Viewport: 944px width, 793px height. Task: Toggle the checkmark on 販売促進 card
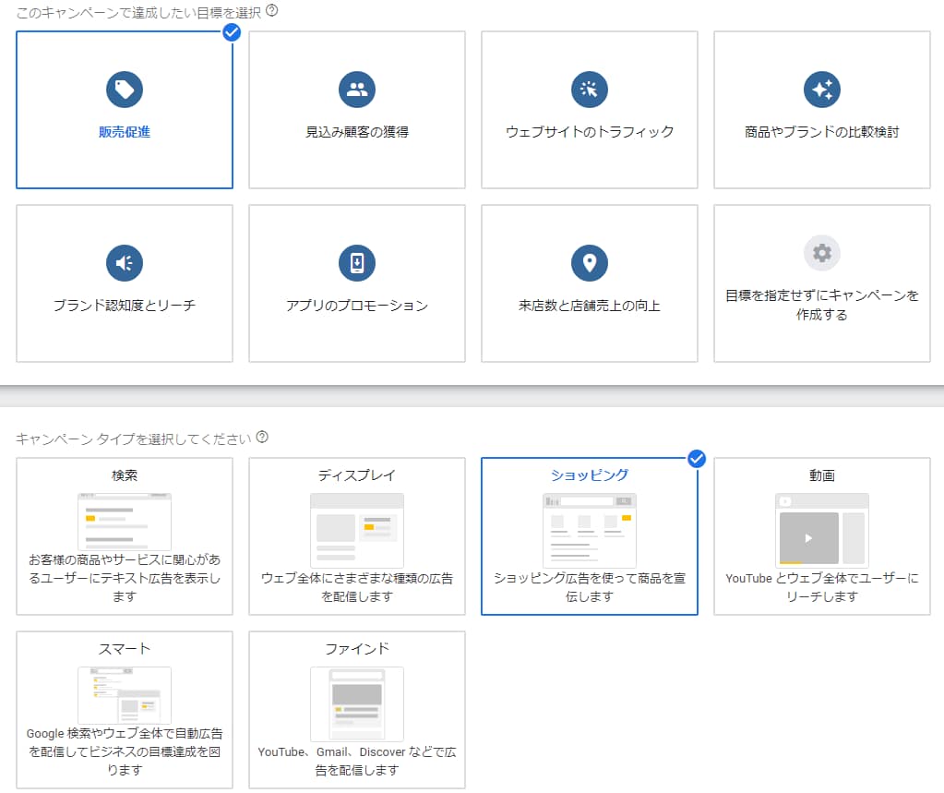click(232, 32)
